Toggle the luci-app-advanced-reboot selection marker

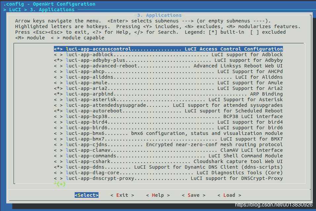point(58,66)
